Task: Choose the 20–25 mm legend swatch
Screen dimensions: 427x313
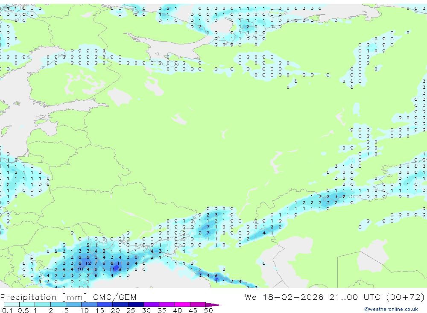Action: tap(120, 304)
